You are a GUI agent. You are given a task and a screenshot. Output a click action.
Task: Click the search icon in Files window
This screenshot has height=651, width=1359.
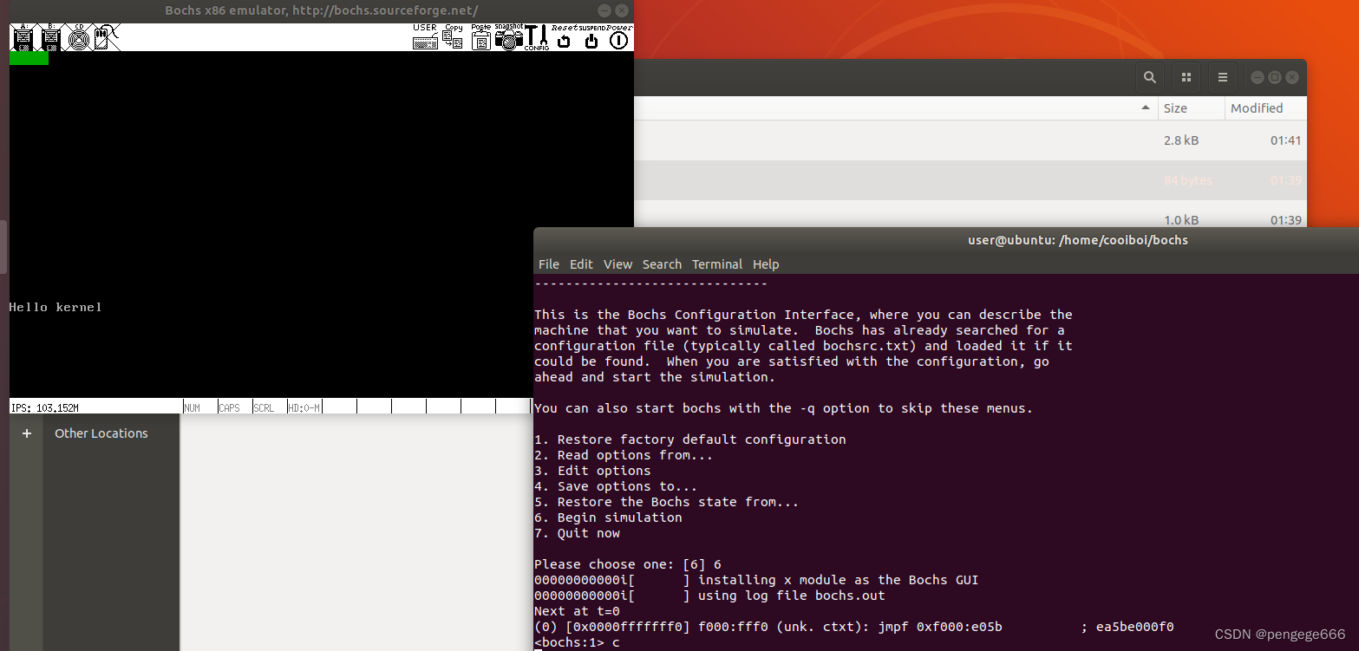click(x=1149, y=77)
